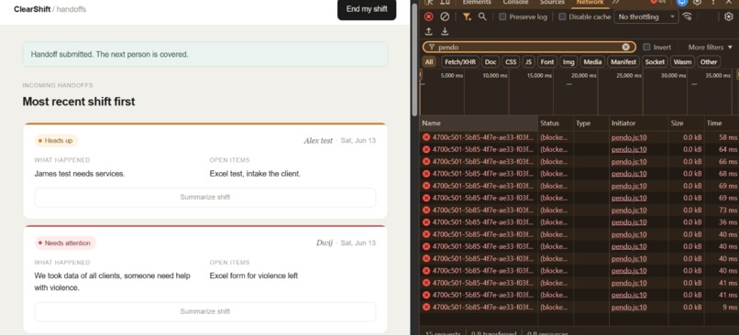The width and height of the screenshot is (739, 335).
Task: Sort requests by Status column
Action: click(556, 124)
